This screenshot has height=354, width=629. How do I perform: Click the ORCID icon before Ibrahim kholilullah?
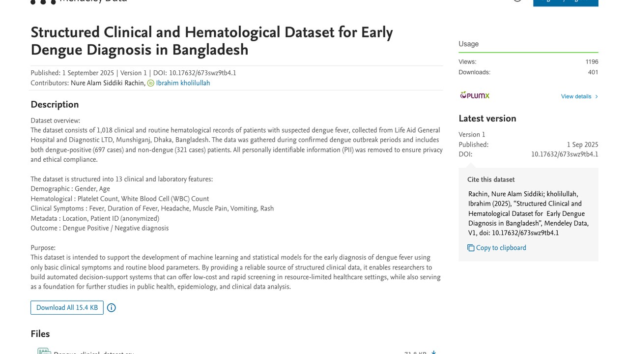151,83
